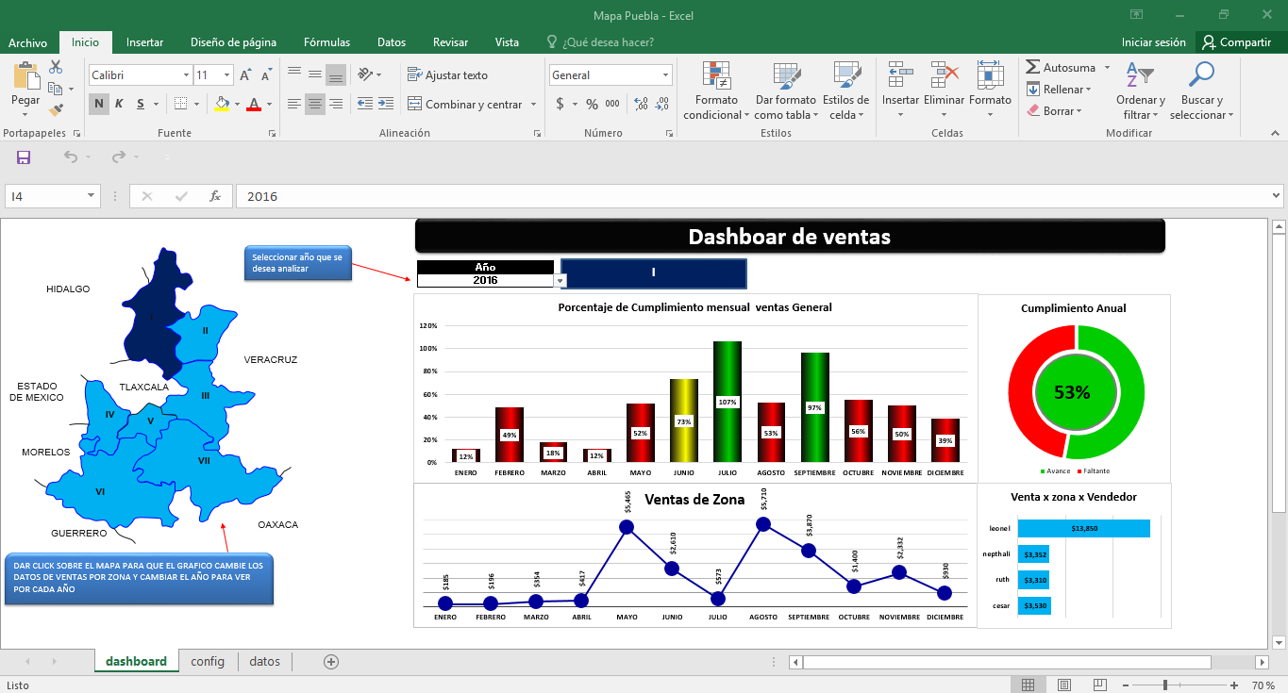This screenshot has width=1288, height=693.
Task: Add a new sheet with plus icon
Action: (x=331, y=662)
